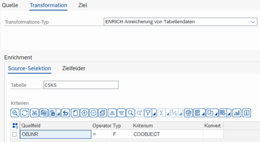The image size is (260, 142).
Task: Switch to the Ziel tab
Action: click(83, 5)
